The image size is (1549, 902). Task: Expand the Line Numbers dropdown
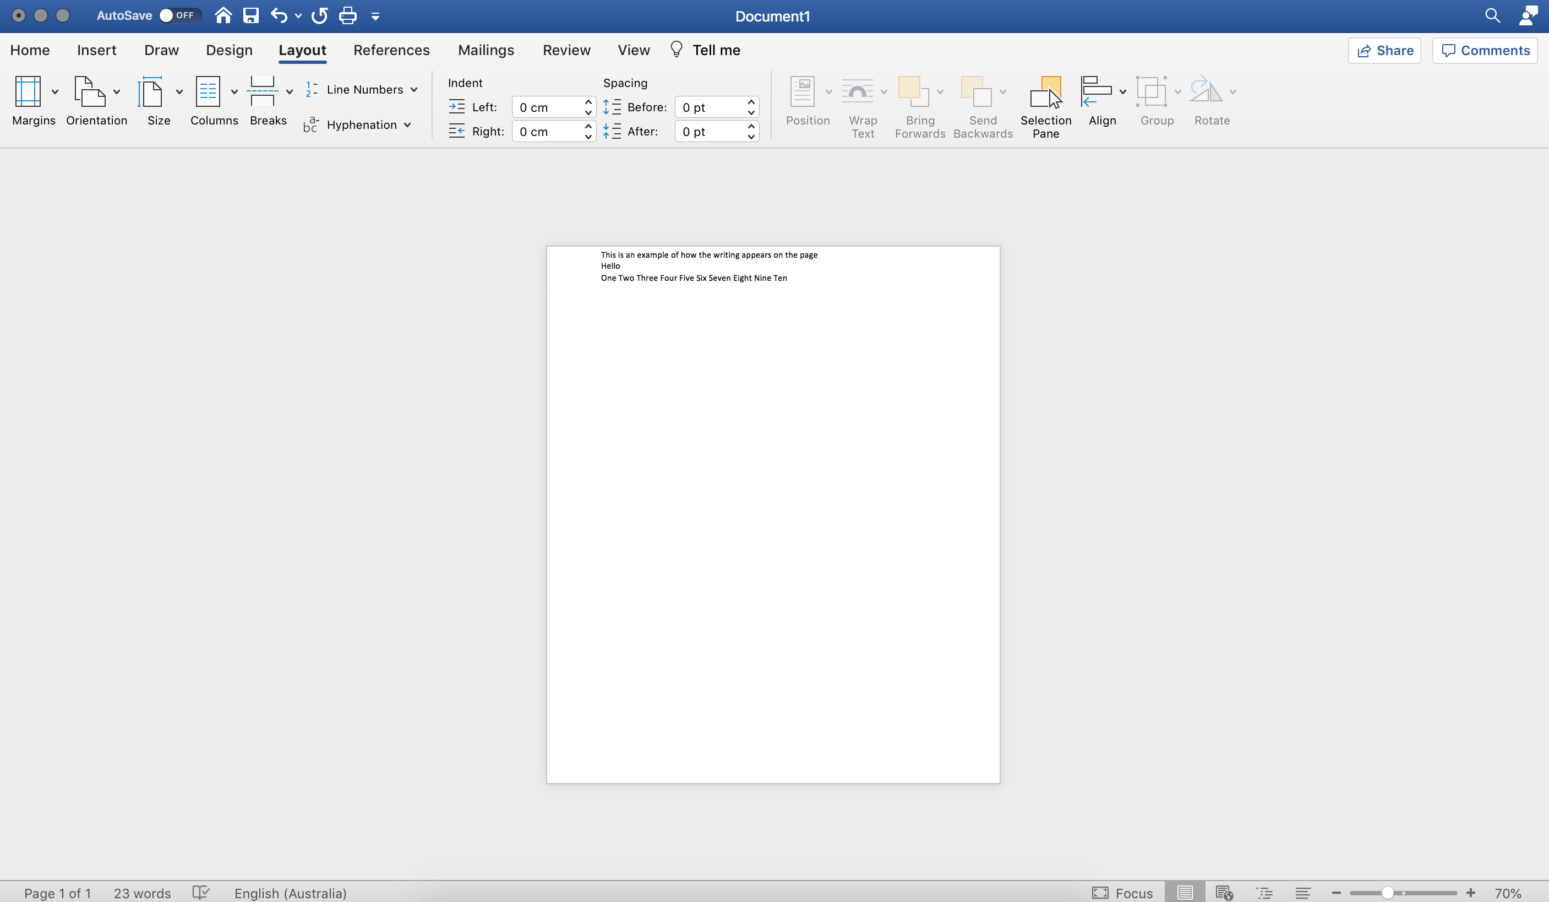pos(414,90)
